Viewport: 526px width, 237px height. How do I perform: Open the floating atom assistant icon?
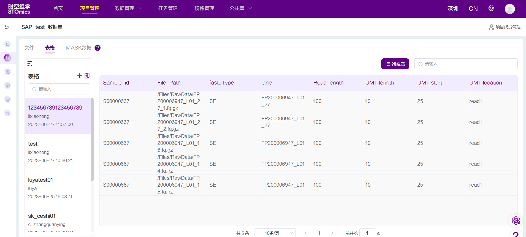[x=516, y=220]
